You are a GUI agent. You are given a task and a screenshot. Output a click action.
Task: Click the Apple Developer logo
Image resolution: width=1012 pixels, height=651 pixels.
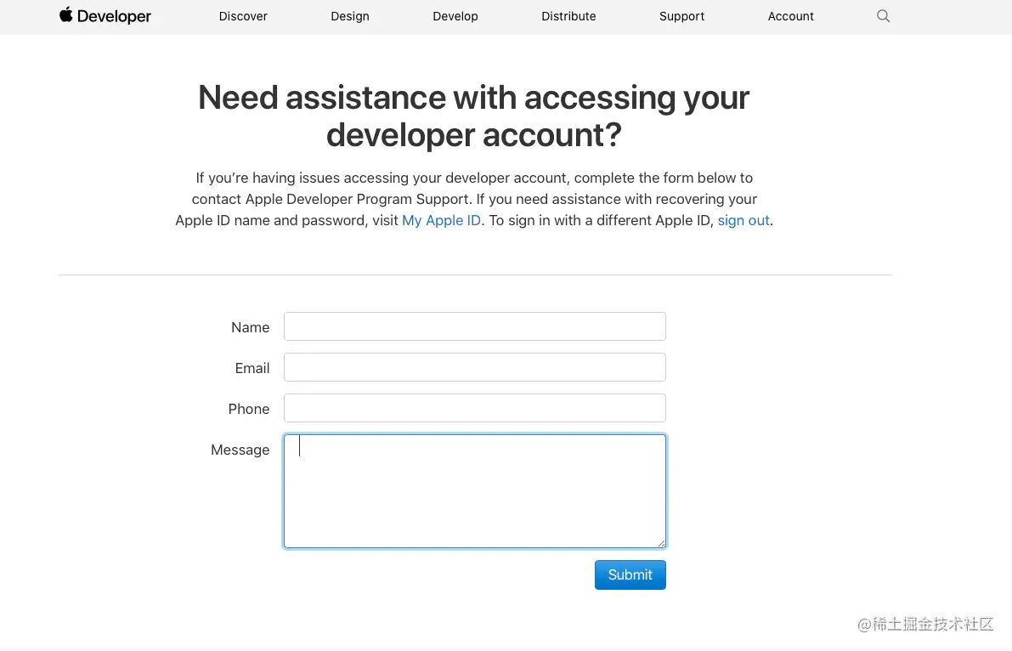click(105, 15)
